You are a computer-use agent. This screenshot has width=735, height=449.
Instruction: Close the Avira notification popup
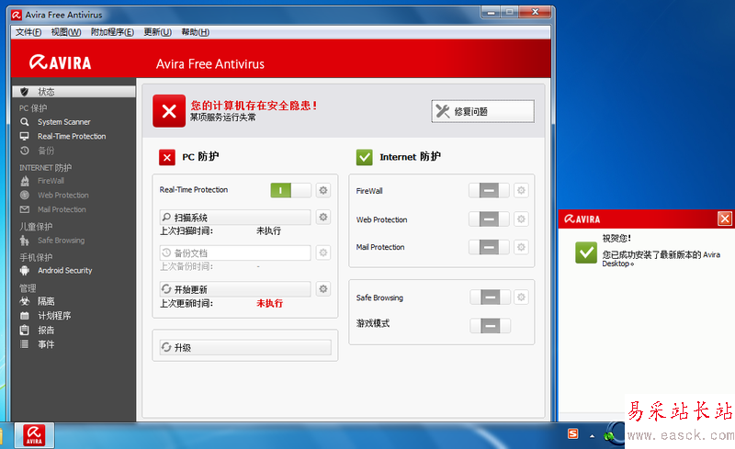725,219
